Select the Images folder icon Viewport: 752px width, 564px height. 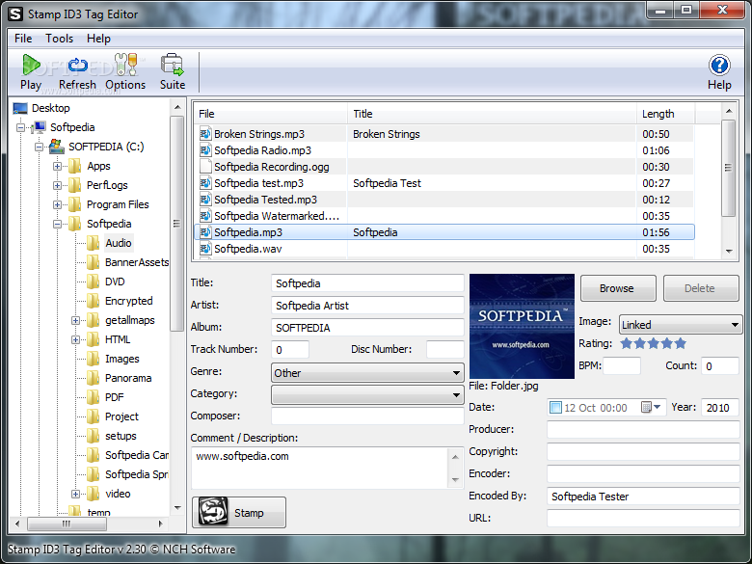[x=94, y=359]
